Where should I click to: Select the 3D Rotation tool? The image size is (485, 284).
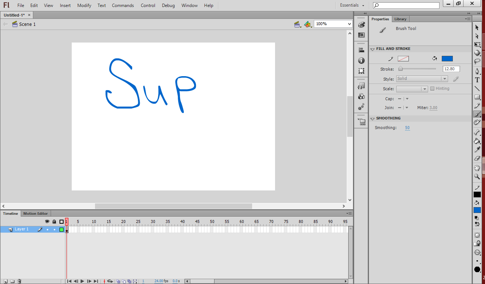pos(477,53)
